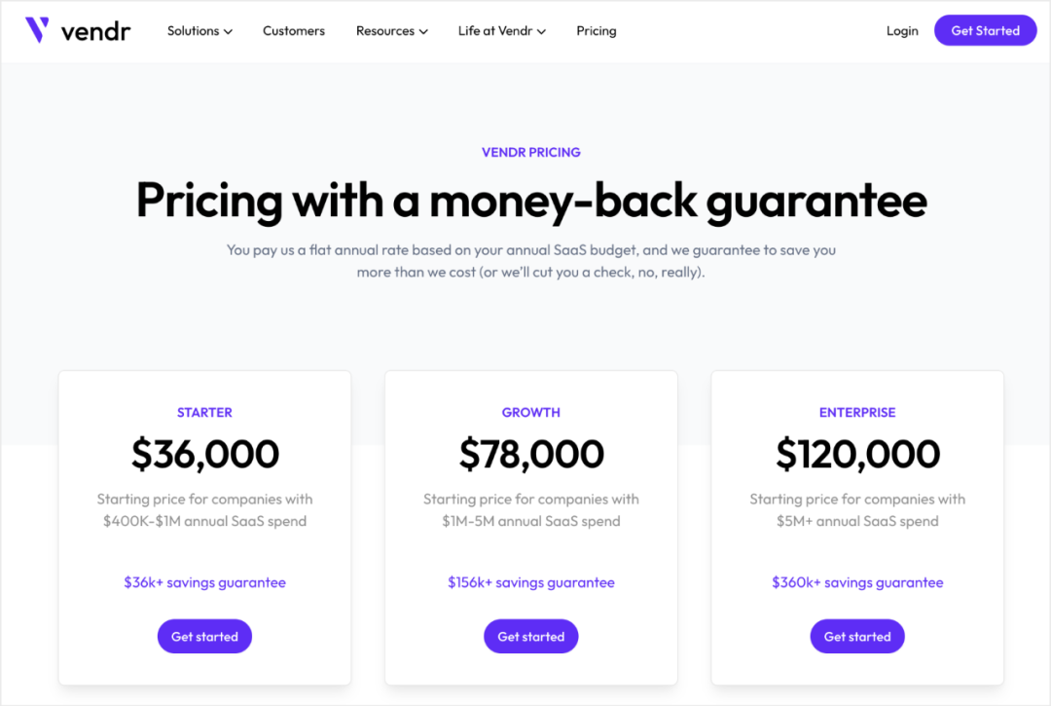This screenshot has width=1051, height=706.
Task: Click the $120,000 Enterprise price
Action: (x=857, y=454)
